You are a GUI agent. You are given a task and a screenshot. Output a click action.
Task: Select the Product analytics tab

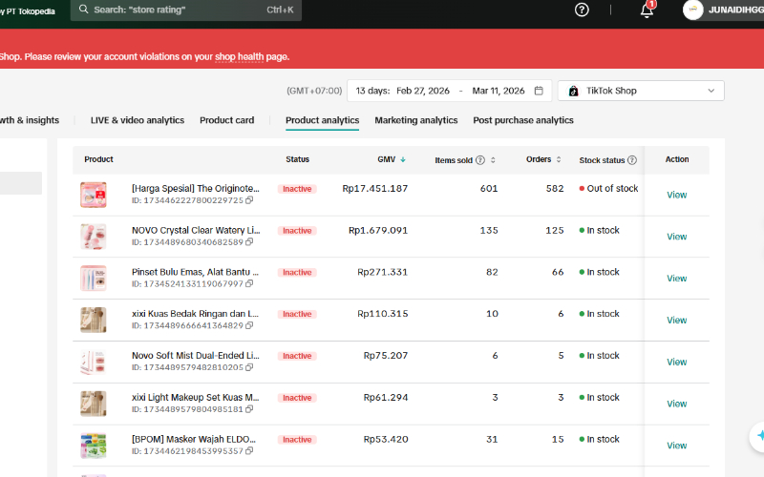pyautogui.click(x=322, y=120)
